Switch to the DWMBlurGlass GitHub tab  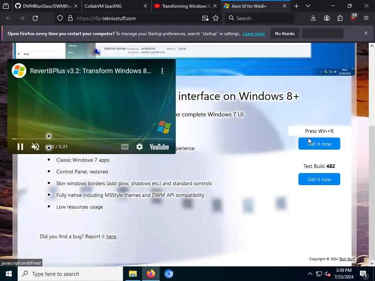[47, 6]
